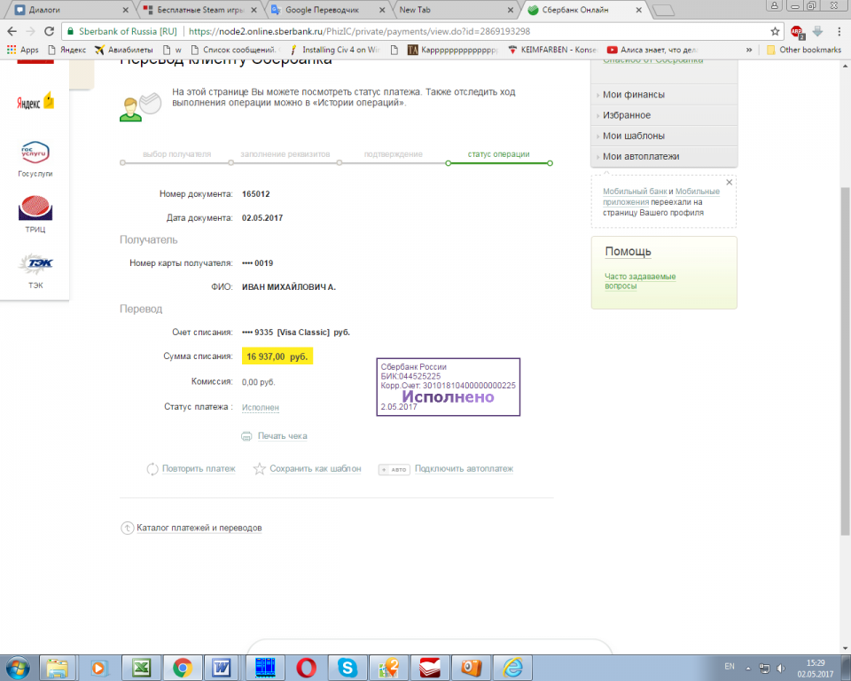The width and height of the screenshot is (851, 681).
Task: Show hidden tray icons arrow
Action: point(748,669)
